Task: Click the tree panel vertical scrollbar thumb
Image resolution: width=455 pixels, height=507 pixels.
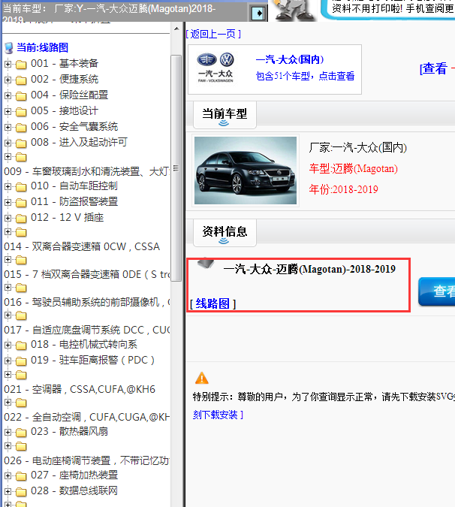Action: click(x=176, y=168)
